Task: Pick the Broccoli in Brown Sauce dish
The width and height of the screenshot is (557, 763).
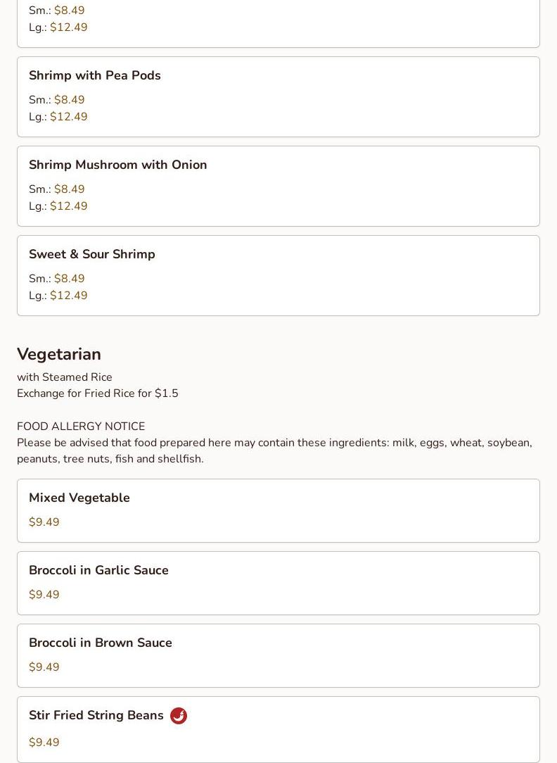Action: pyautogui.click(x=101, y=643)
